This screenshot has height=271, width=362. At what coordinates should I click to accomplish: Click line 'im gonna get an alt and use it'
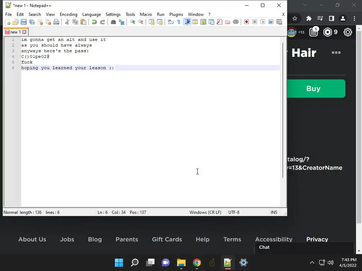click(x=64, y=40)
